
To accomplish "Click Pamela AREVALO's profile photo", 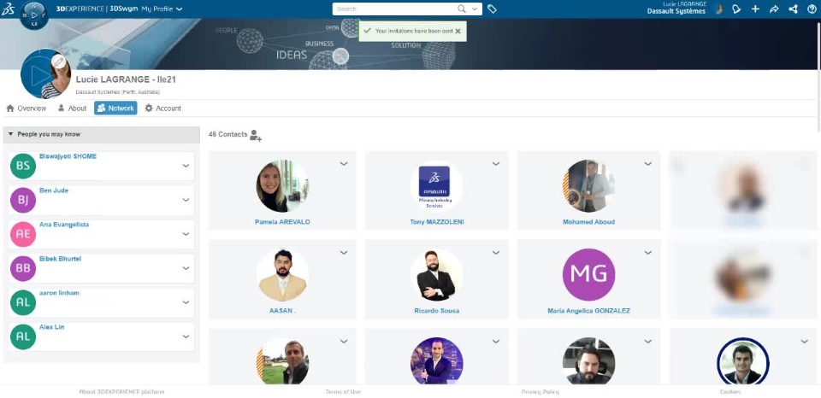I will [x=282, y=186].
